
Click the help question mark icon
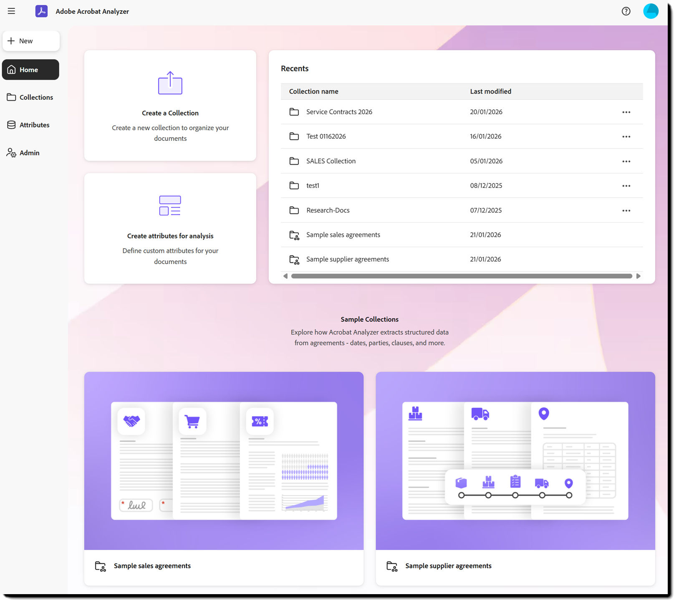(626, 11)
